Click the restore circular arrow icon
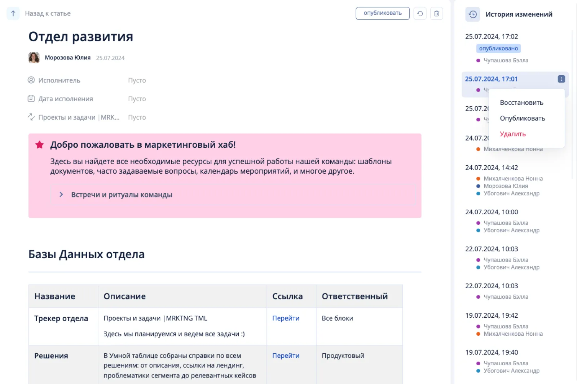 420,13
